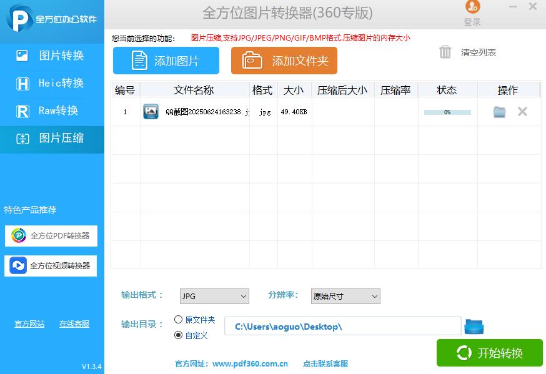Image resolution: width=546 pixels, height=374 pixels.
Task: Click the 视频转换器 product logo icon
Action: pos(18,266)
